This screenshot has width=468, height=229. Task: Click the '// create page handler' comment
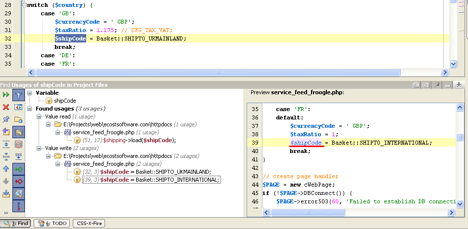tap(300, 176)
